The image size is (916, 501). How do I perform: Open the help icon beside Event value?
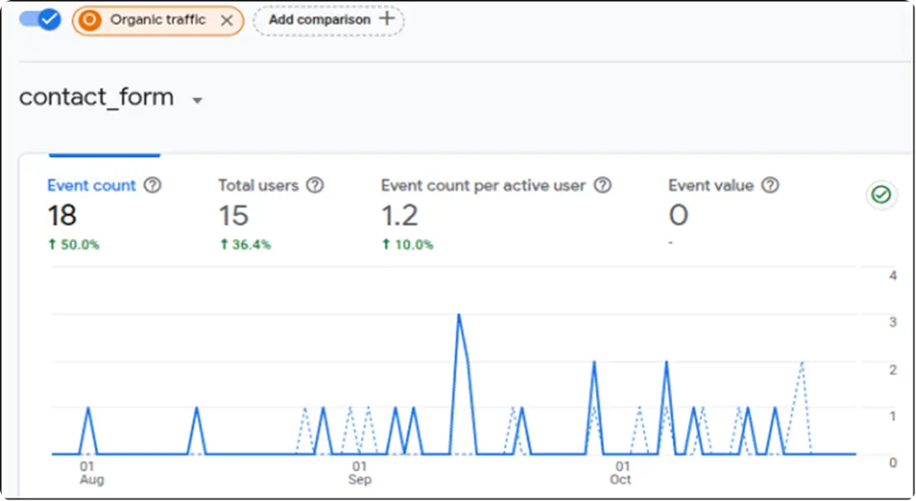coord(771,185)
